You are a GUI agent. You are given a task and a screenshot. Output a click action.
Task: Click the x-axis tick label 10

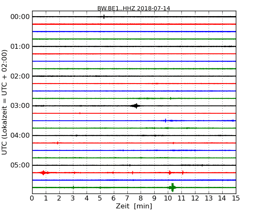[x=168, y=198]
